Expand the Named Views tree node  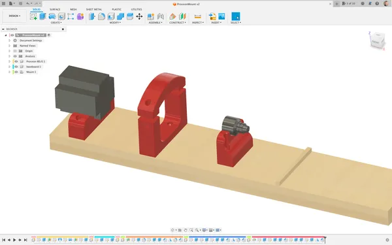[x=10, y=46]
